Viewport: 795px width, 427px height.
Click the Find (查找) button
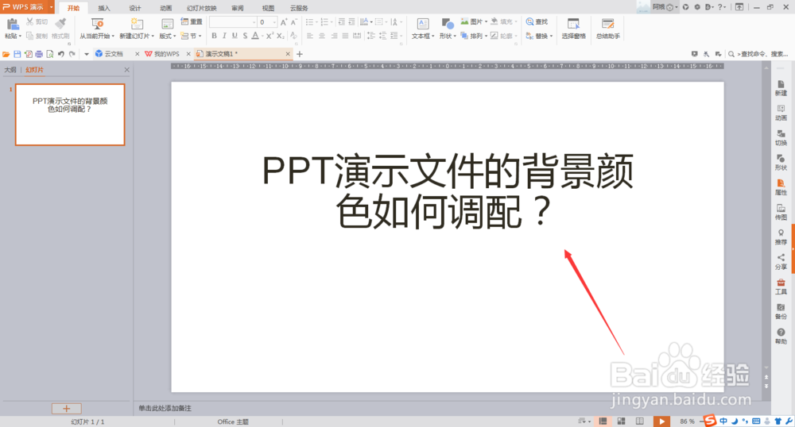(x=537, y=21)
